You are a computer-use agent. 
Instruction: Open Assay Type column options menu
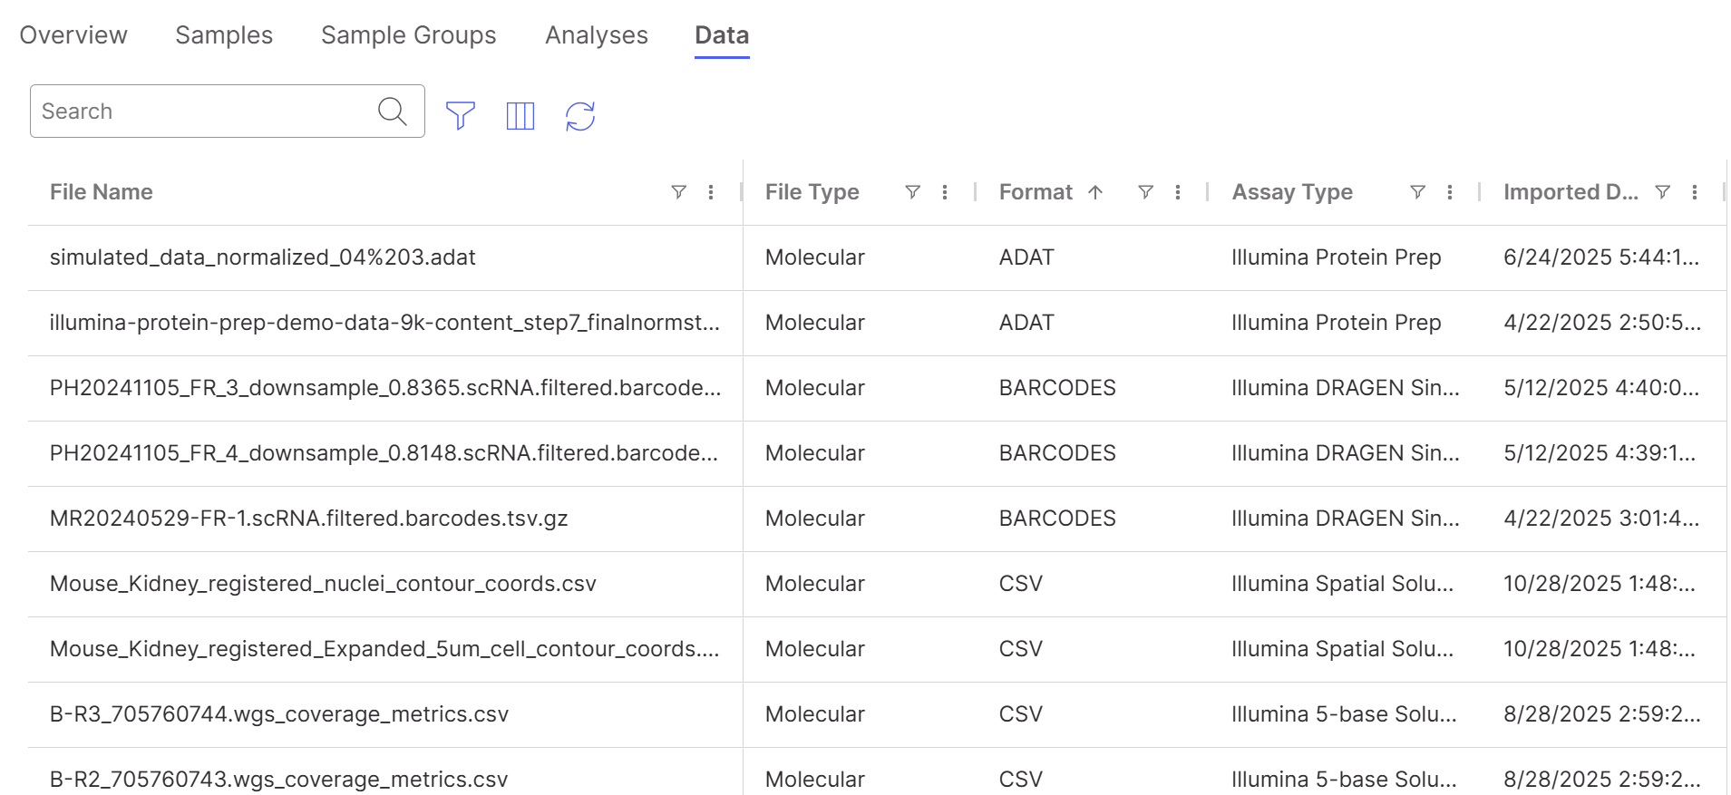click(x=1450, y=192)
